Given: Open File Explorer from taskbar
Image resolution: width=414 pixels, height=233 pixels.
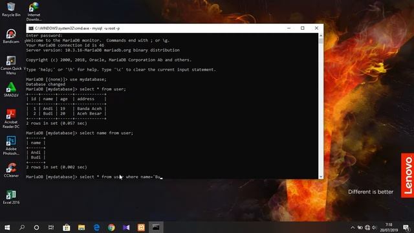Looking at the screenshot, I should 82,227.
